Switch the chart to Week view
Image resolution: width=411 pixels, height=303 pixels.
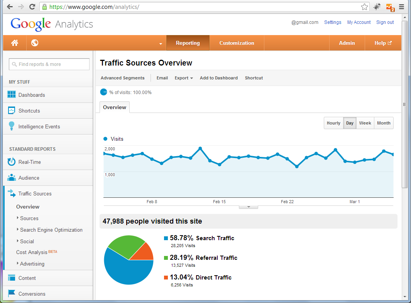(365, 123)
